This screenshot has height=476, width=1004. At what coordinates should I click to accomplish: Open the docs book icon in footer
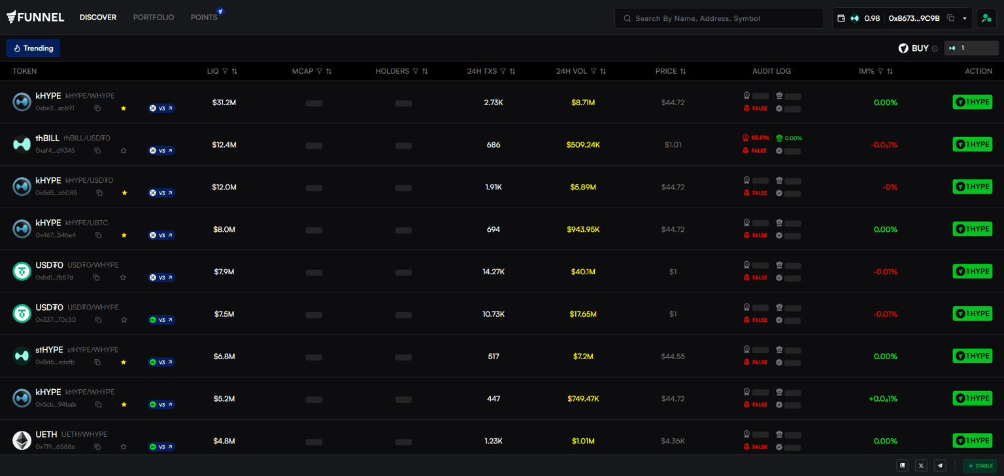tap(903, 466)
